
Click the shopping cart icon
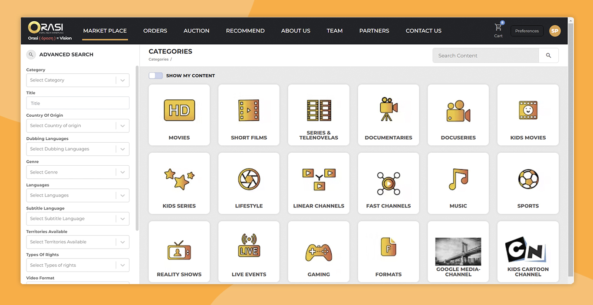[498, 27]
